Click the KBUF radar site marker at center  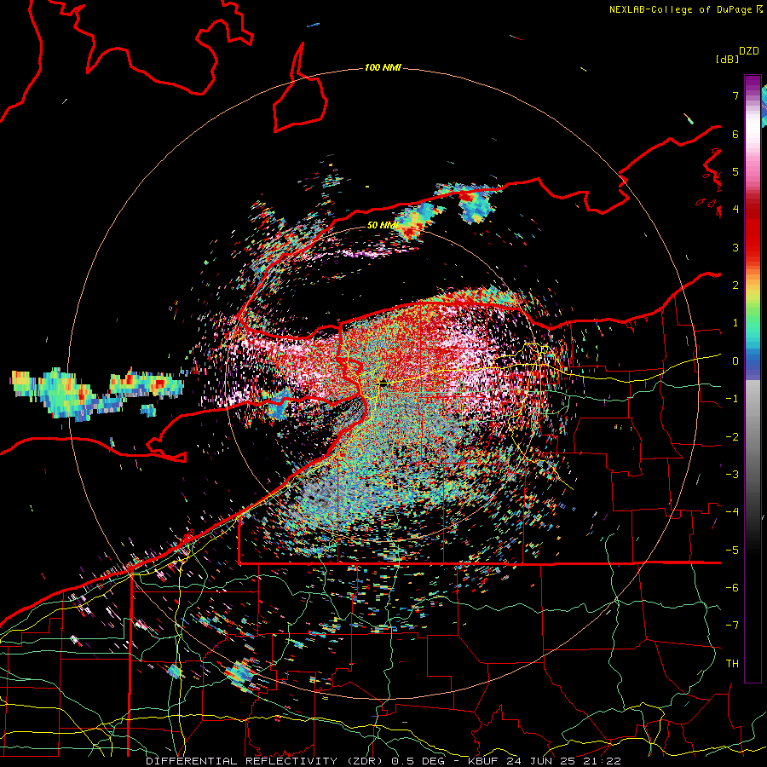click(383, 383)
